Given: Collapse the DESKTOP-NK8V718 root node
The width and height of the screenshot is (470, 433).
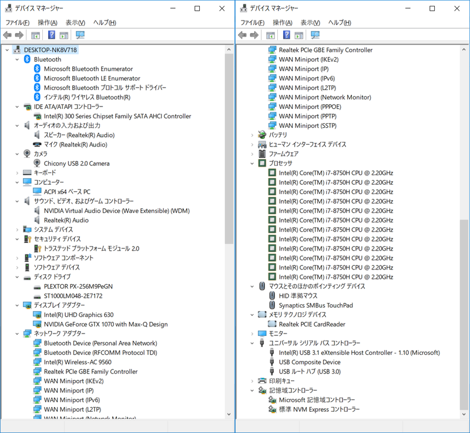Looking at the screenshot, I should [7, 50].
